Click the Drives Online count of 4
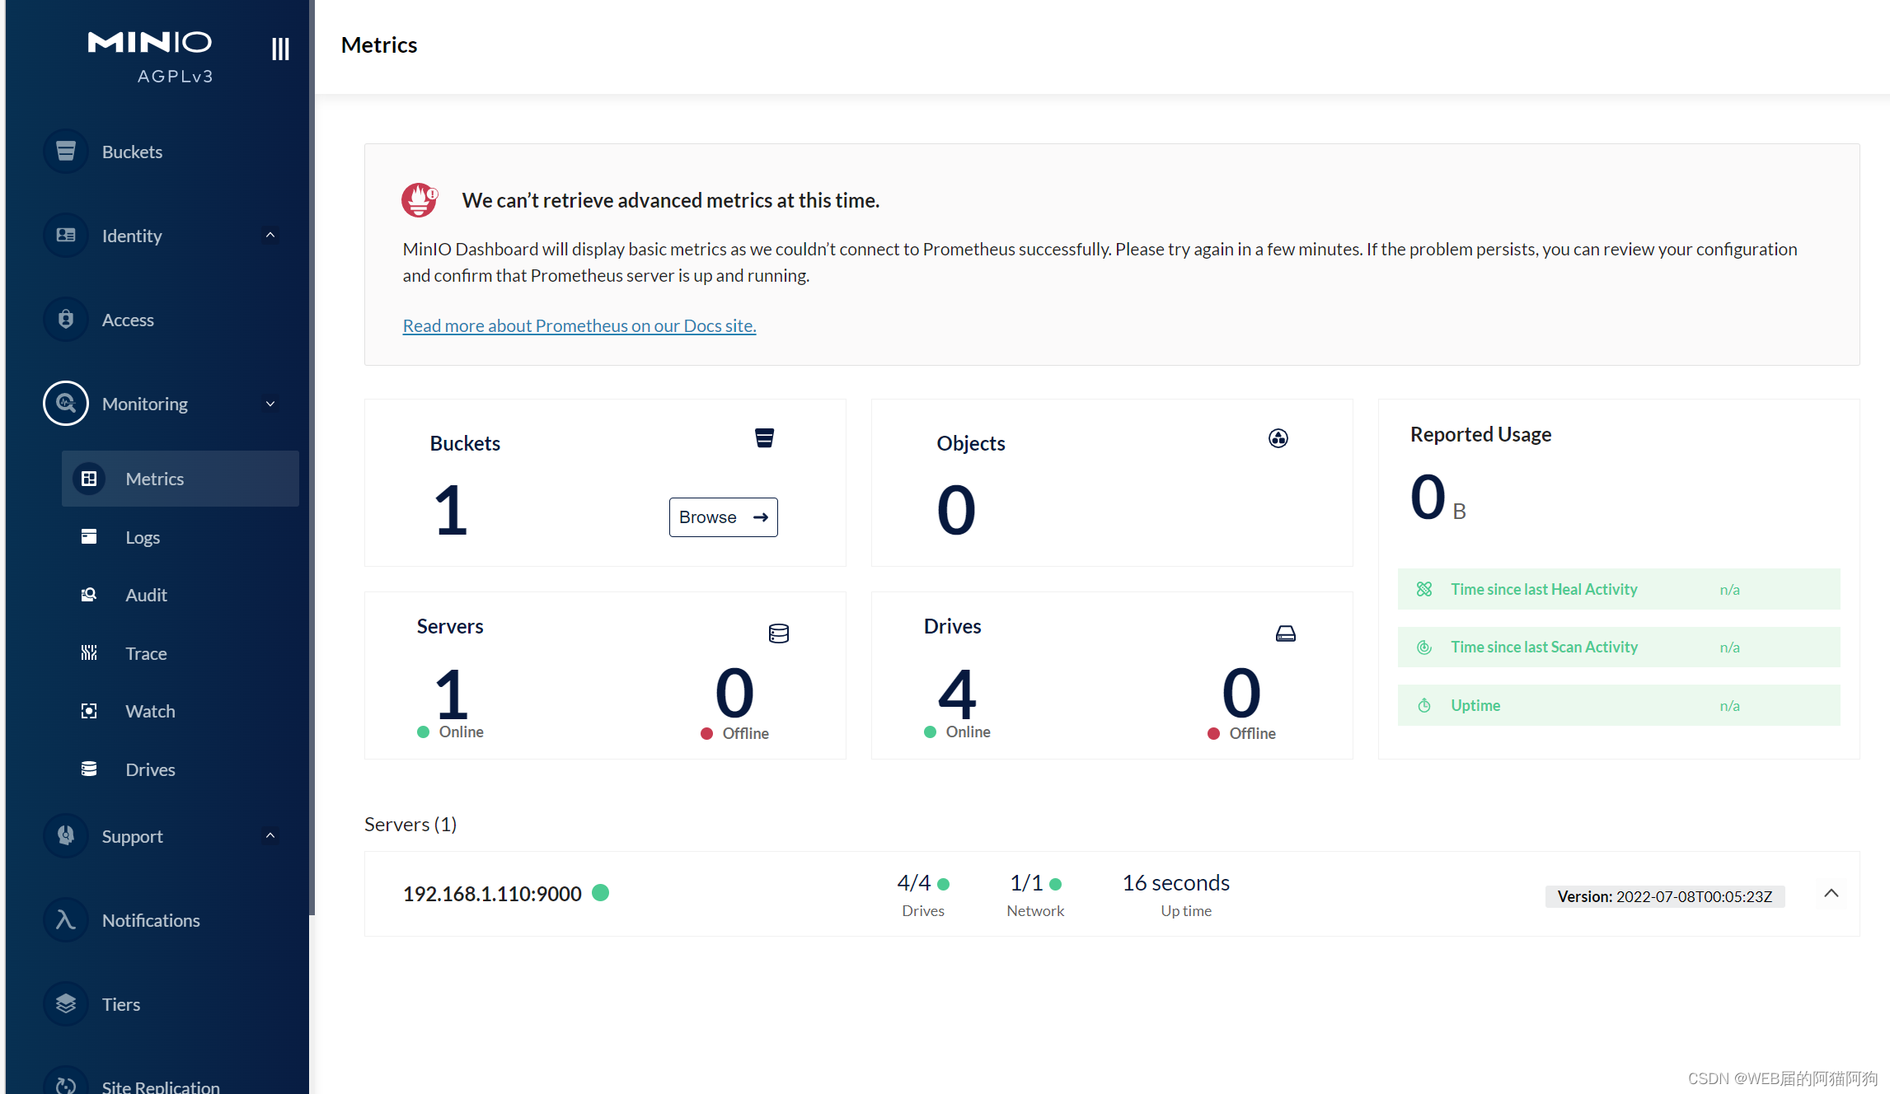The image size is (1890, 1094). pos(957,694)
